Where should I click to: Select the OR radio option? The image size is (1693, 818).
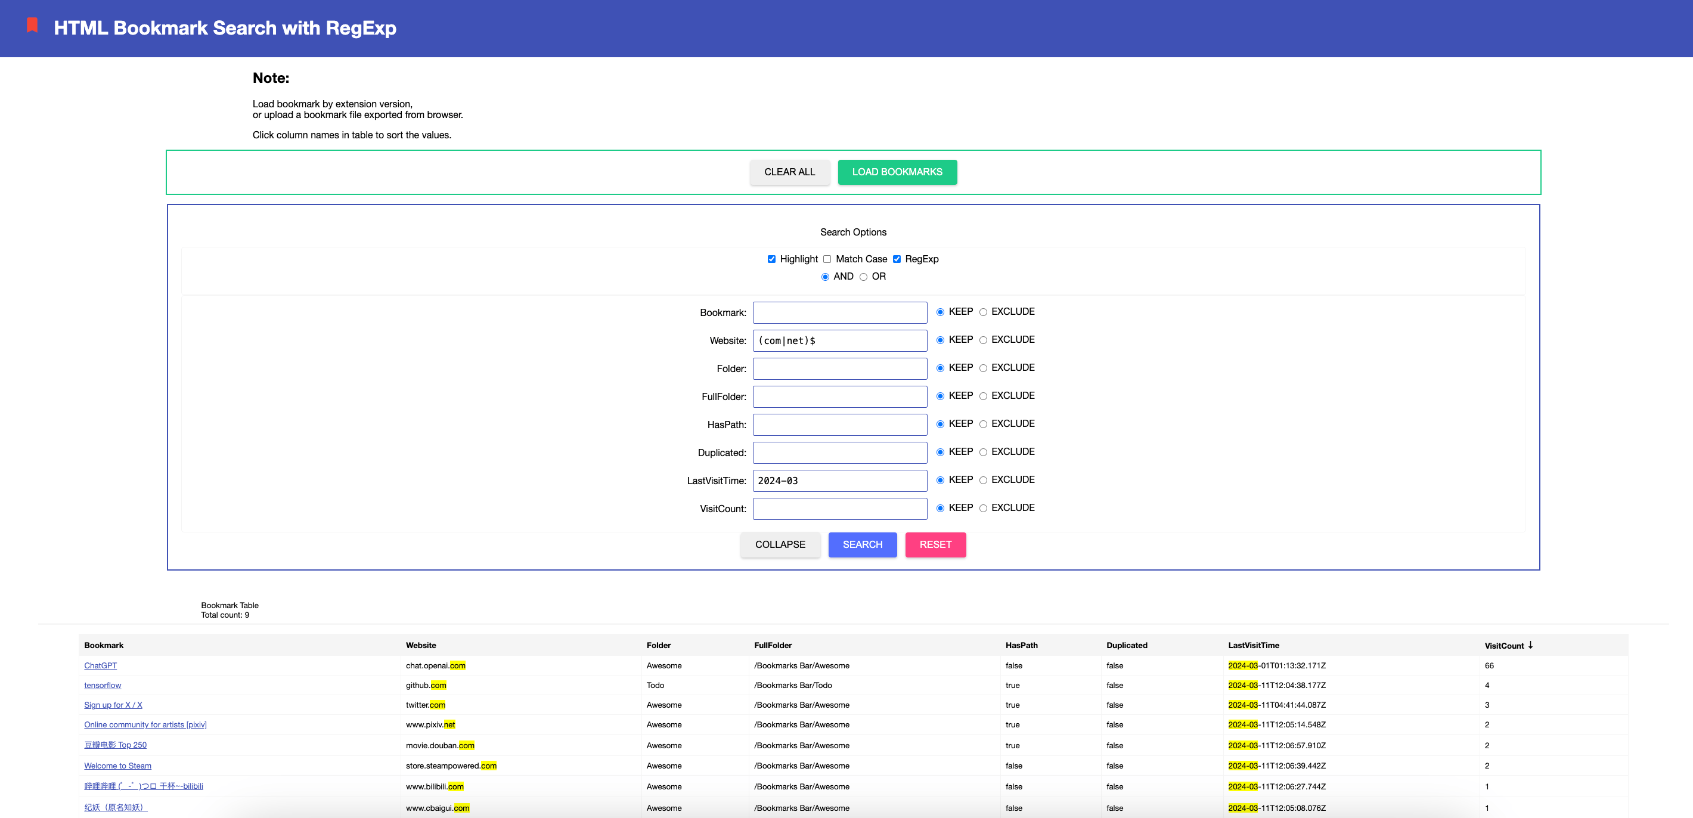click(x=864, y=277)
